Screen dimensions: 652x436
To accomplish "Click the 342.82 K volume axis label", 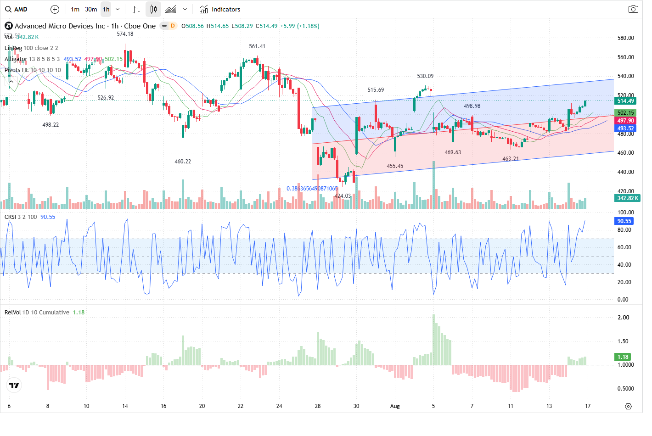I will pyautogui.click(x=628, y=198).
